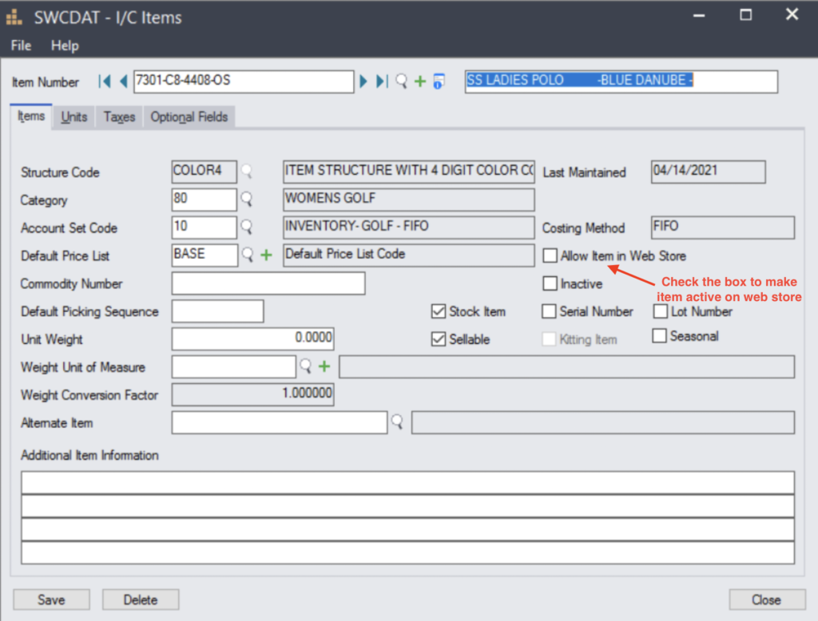Click the Costing Method value FIFO
This screenshot has height=621, width=818.
pos(722,227)
